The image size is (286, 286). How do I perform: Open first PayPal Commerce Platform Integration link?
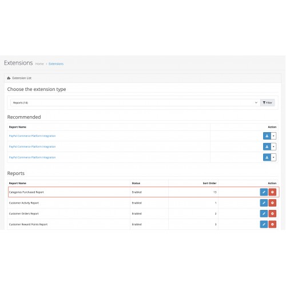click(x=32, y=136)
